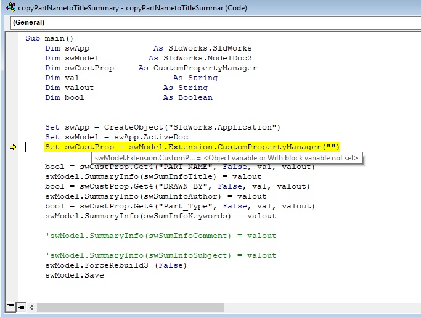Click the SummaryInfo(swSumInfoTitle) line

pyautogui.click(x=153, y=176)
